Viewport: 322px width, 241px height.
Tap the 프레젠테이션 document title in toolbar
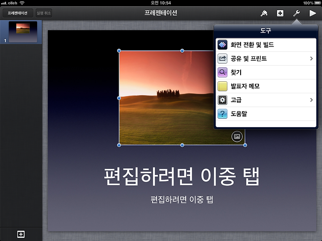pos(161,13)
